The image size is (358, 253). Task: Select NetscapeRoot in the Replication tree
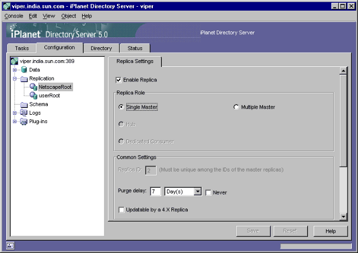click(x=55, y=87)
